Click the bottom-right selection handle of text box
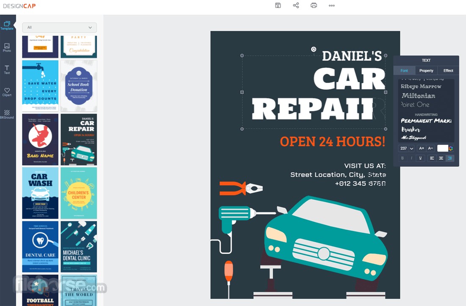This screenshot has width=466, height=306. [x=386, y=129]
